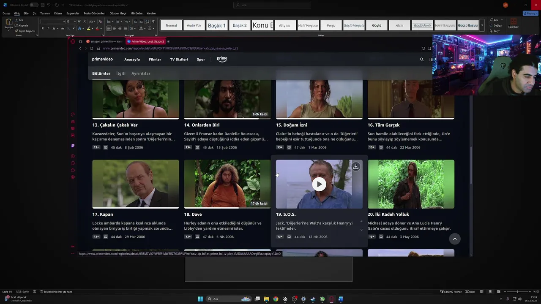The height and width of the screenshot is (304, 541).
Task: Apply the Başlık 1 style
Action: pos(216,25)
